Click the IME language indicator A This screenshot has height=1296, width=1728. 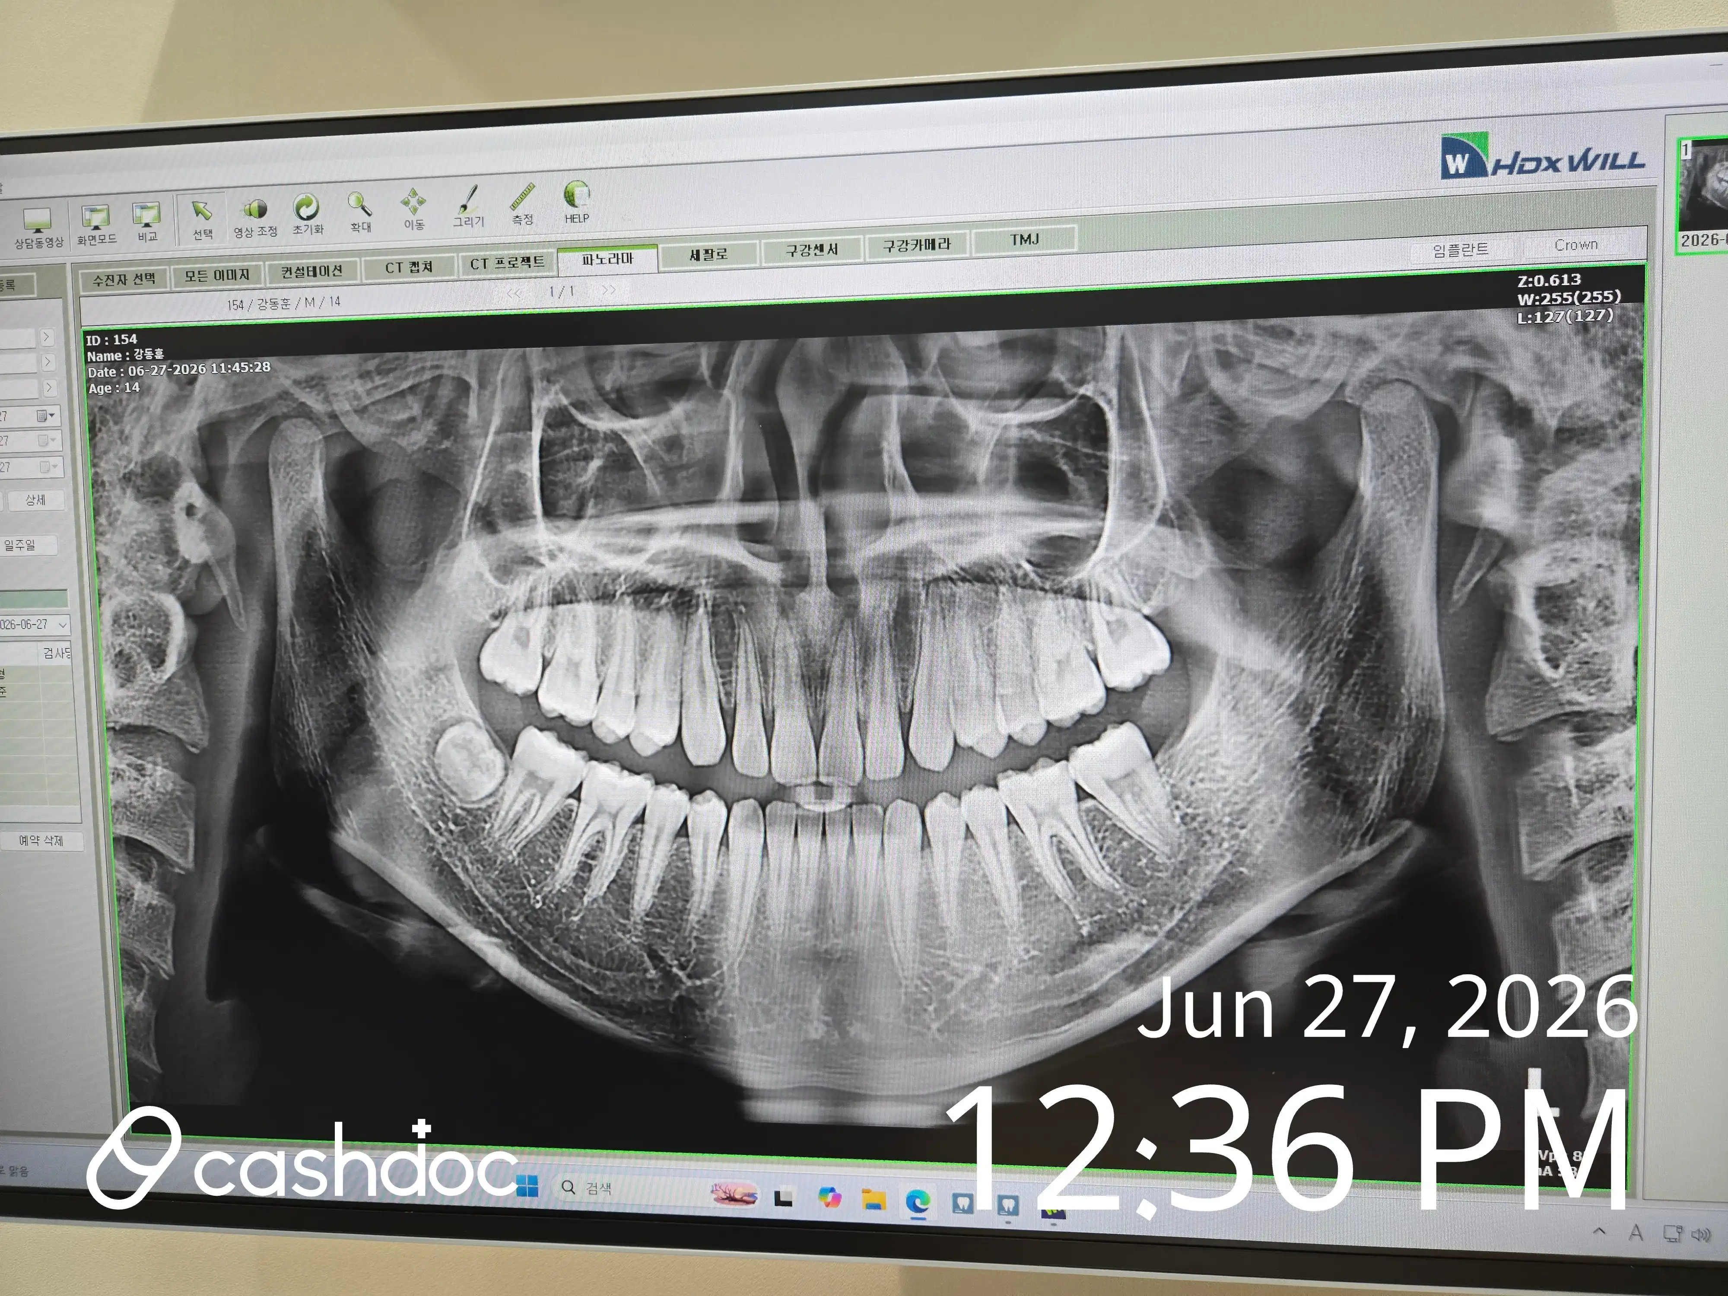(x=1636, y=1233)
